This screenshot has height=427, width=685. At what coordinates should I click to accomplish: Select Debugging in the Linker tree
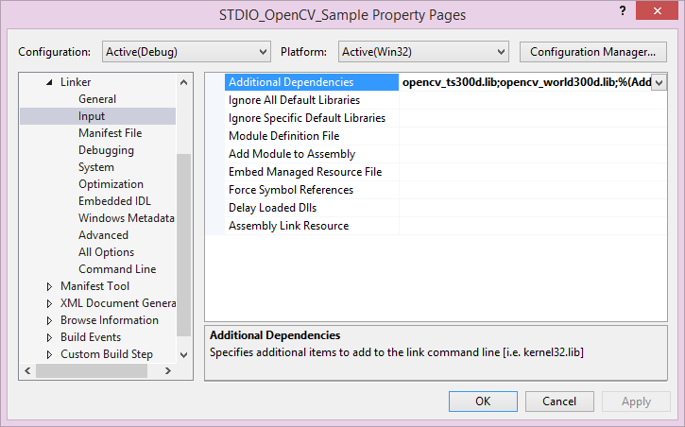click(x=106, y=150)
